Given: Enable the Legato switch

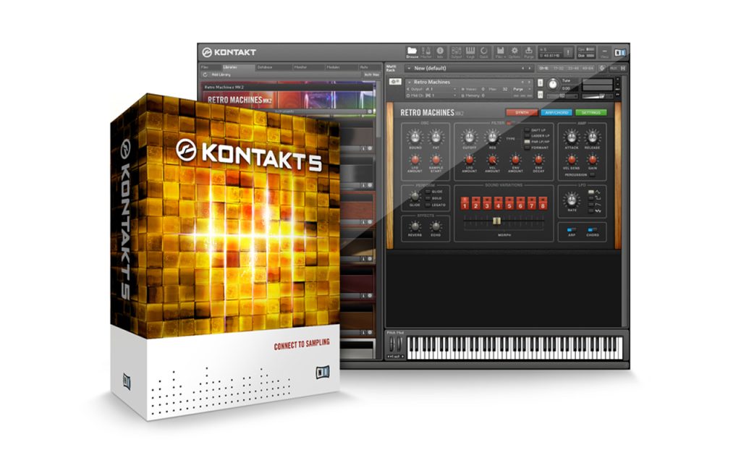Looking at the screenshot, I should (428, 205).
